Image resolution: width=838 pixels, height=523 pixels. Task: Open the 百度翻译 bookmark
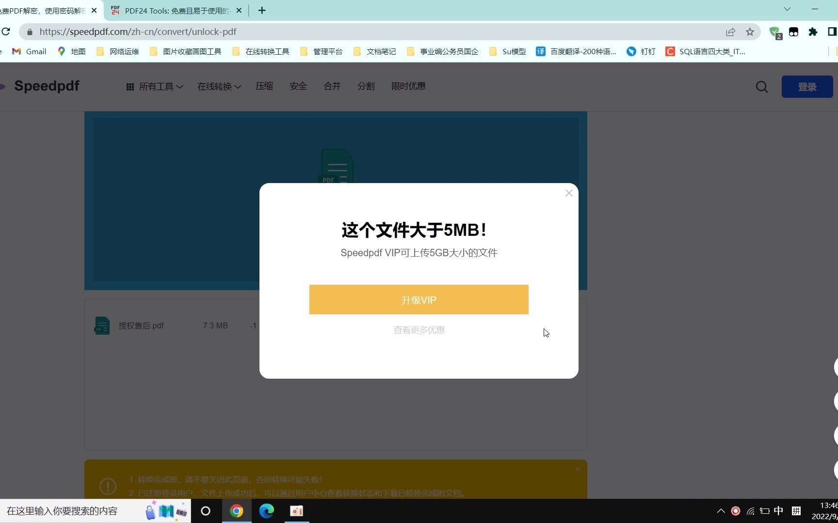tap(576, 51)
